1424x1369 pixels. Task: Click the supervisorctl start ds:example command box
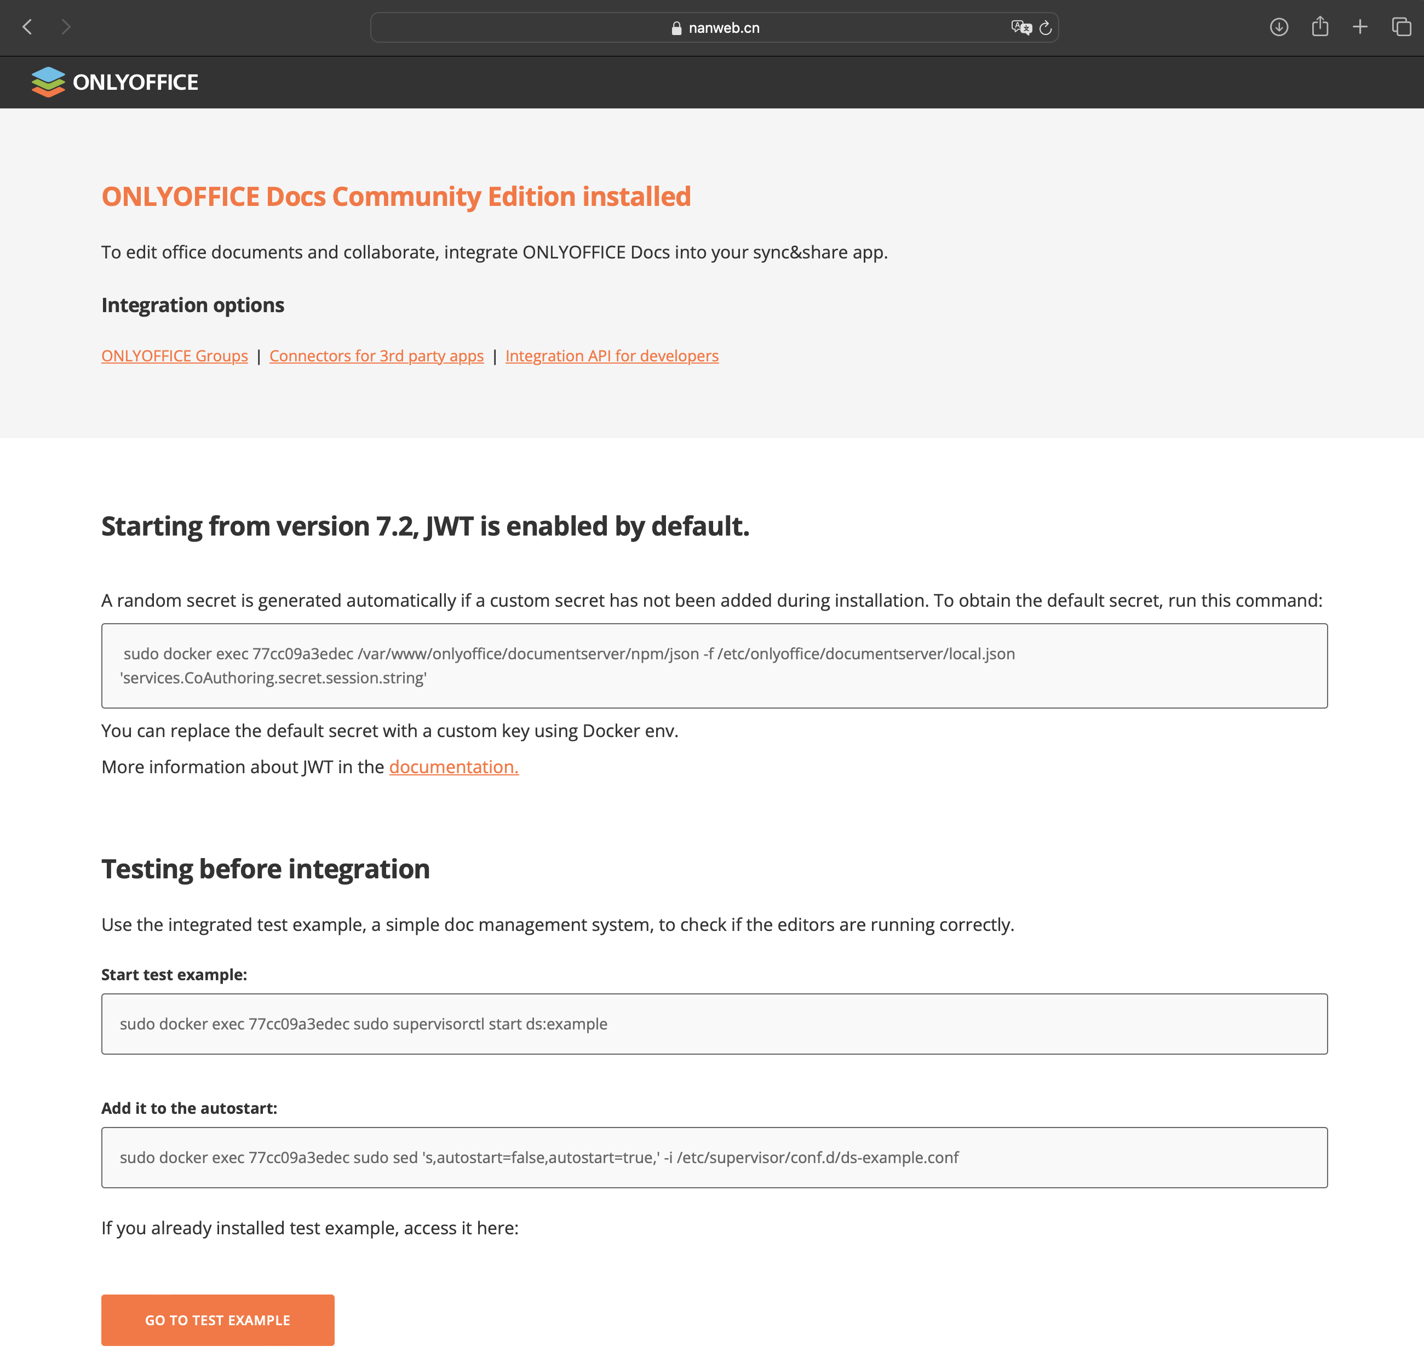[714, 1023]
